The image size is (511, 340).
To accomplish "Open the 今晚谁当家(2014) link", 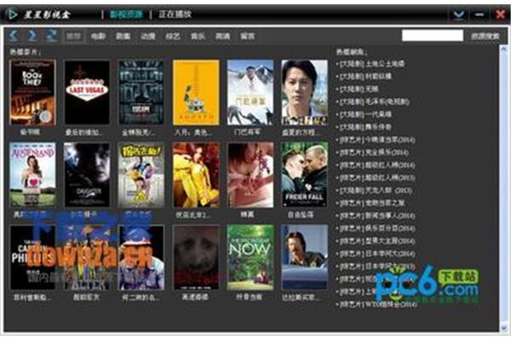I will (x=377, y=139).
